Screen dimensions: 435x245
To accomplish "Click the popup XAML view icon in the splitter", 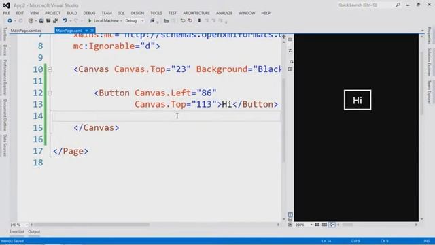I will tap(290, 69).
